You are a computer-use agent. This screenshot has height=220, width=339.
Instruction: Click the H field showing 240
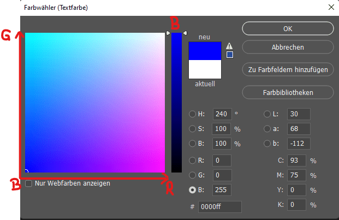pos(222,114)
